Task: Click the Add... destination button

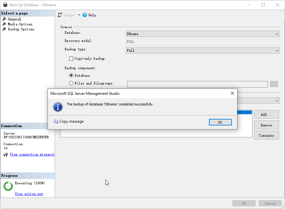Action: click(266, 115)
